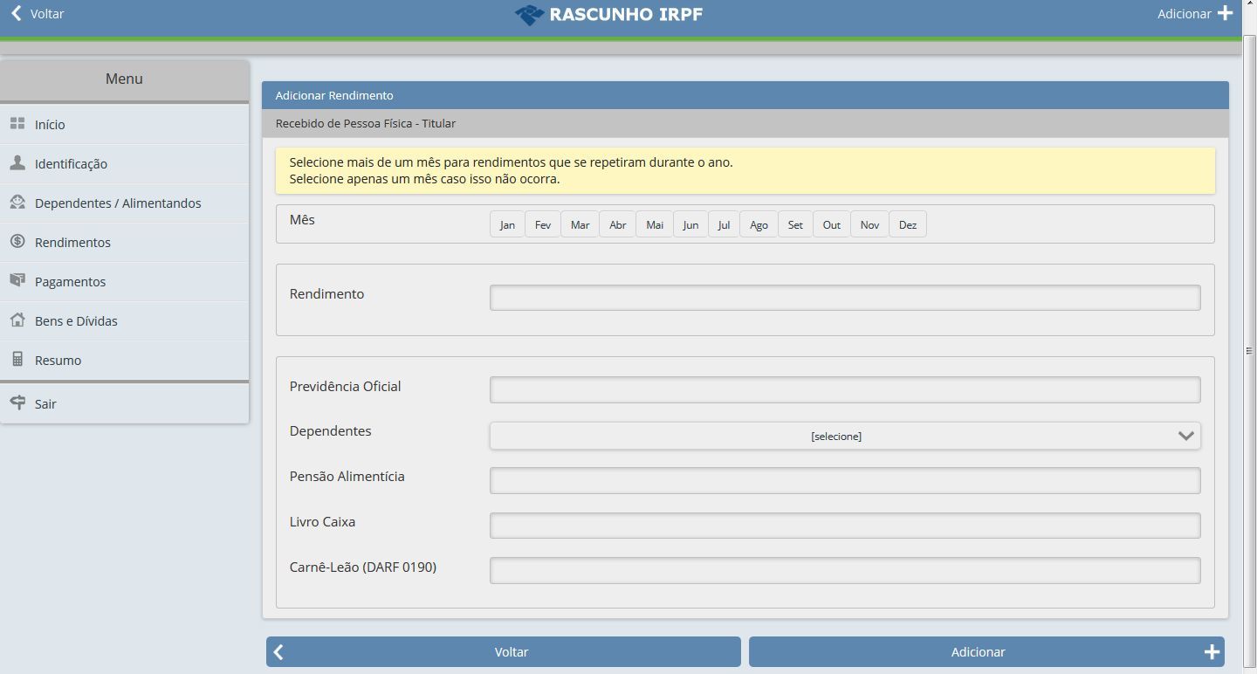Select the Out month button
This screenshot has width=1257, height=674.
[832, 224]
